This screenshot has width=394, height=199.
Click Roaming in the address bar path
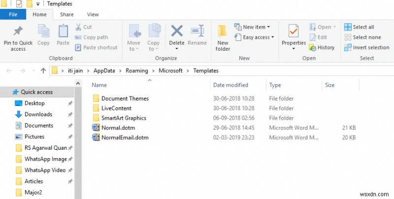click(x=136, y=70)
